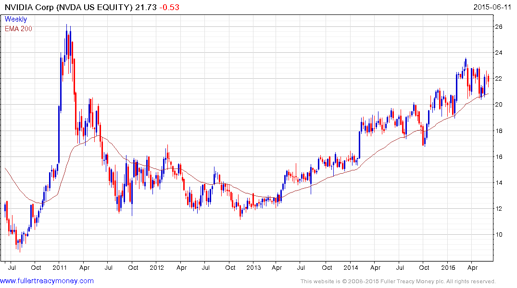
Task: Select the 2014 year label on the time axis
Action: [351, 267]
